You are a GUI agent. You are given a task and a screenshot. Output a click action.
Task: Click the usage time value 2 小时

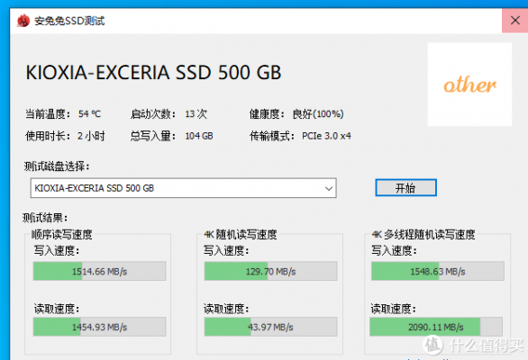coord(91,136)
